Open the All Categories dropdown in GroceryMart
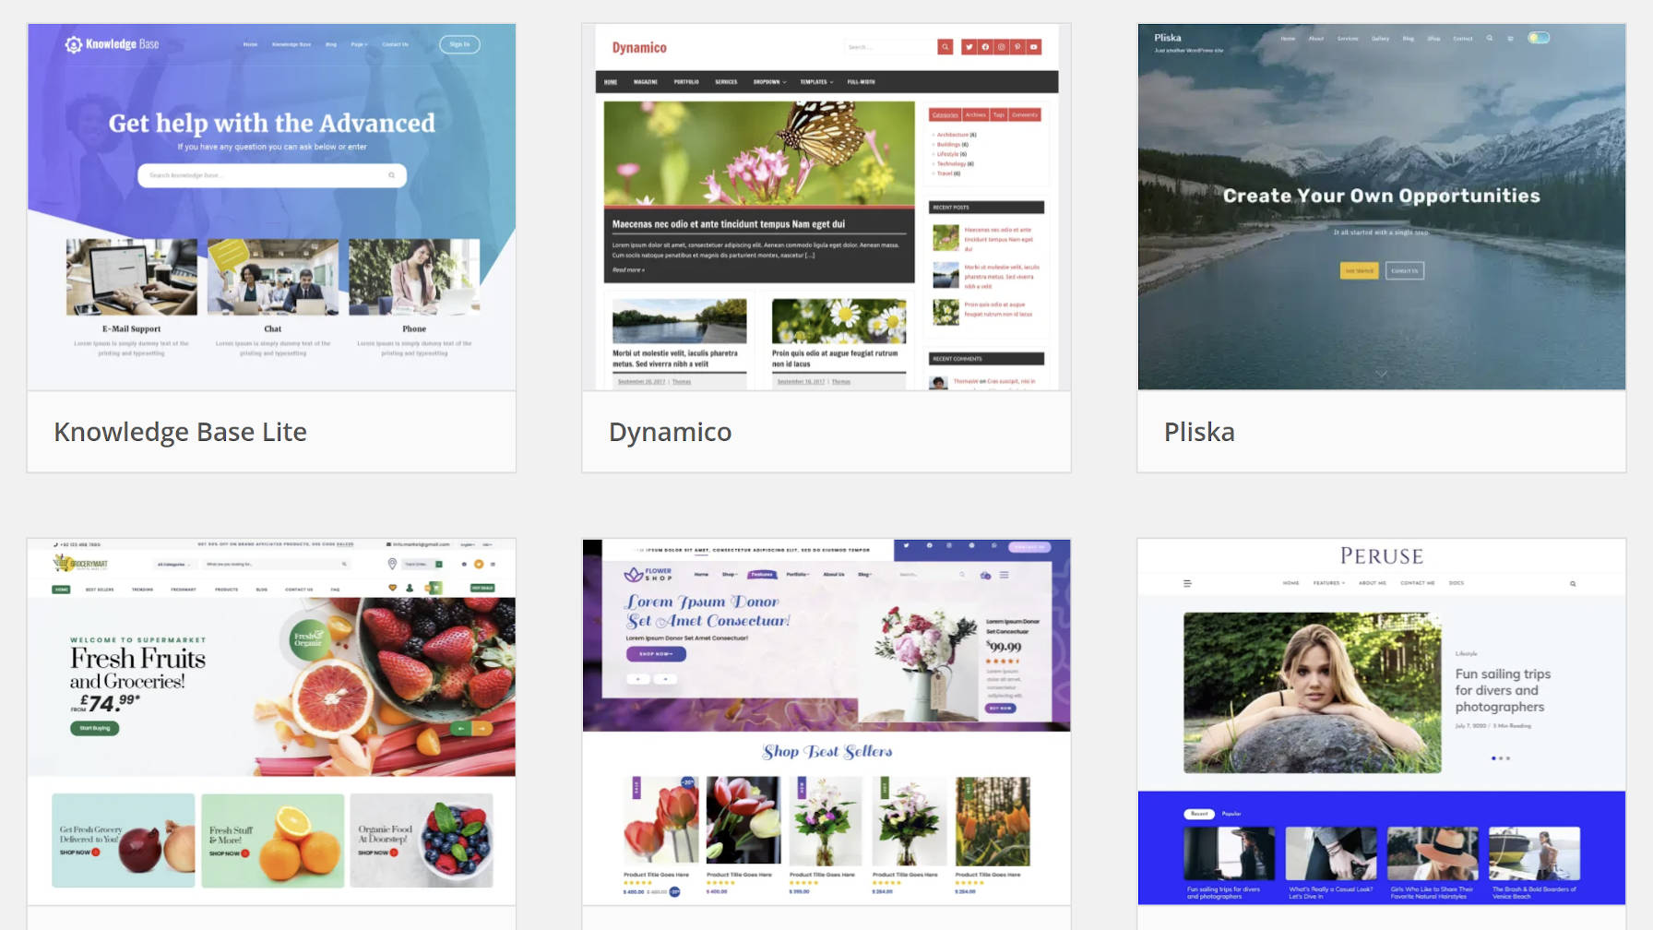Screen dimensions: 1653x930 [x=173, y=564]
